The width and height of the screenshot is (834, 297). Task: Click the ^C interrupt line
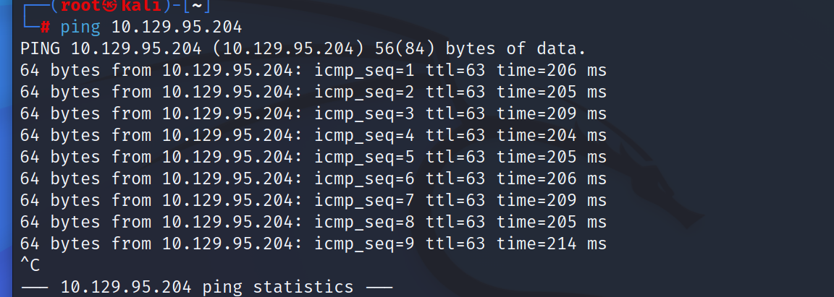(x=30, y=265)
